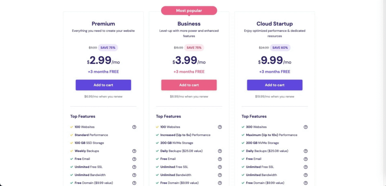Image resolution: width=386 pixels, height=186 pixels.
Task: Click the Most popular badge
Action: 189,11
